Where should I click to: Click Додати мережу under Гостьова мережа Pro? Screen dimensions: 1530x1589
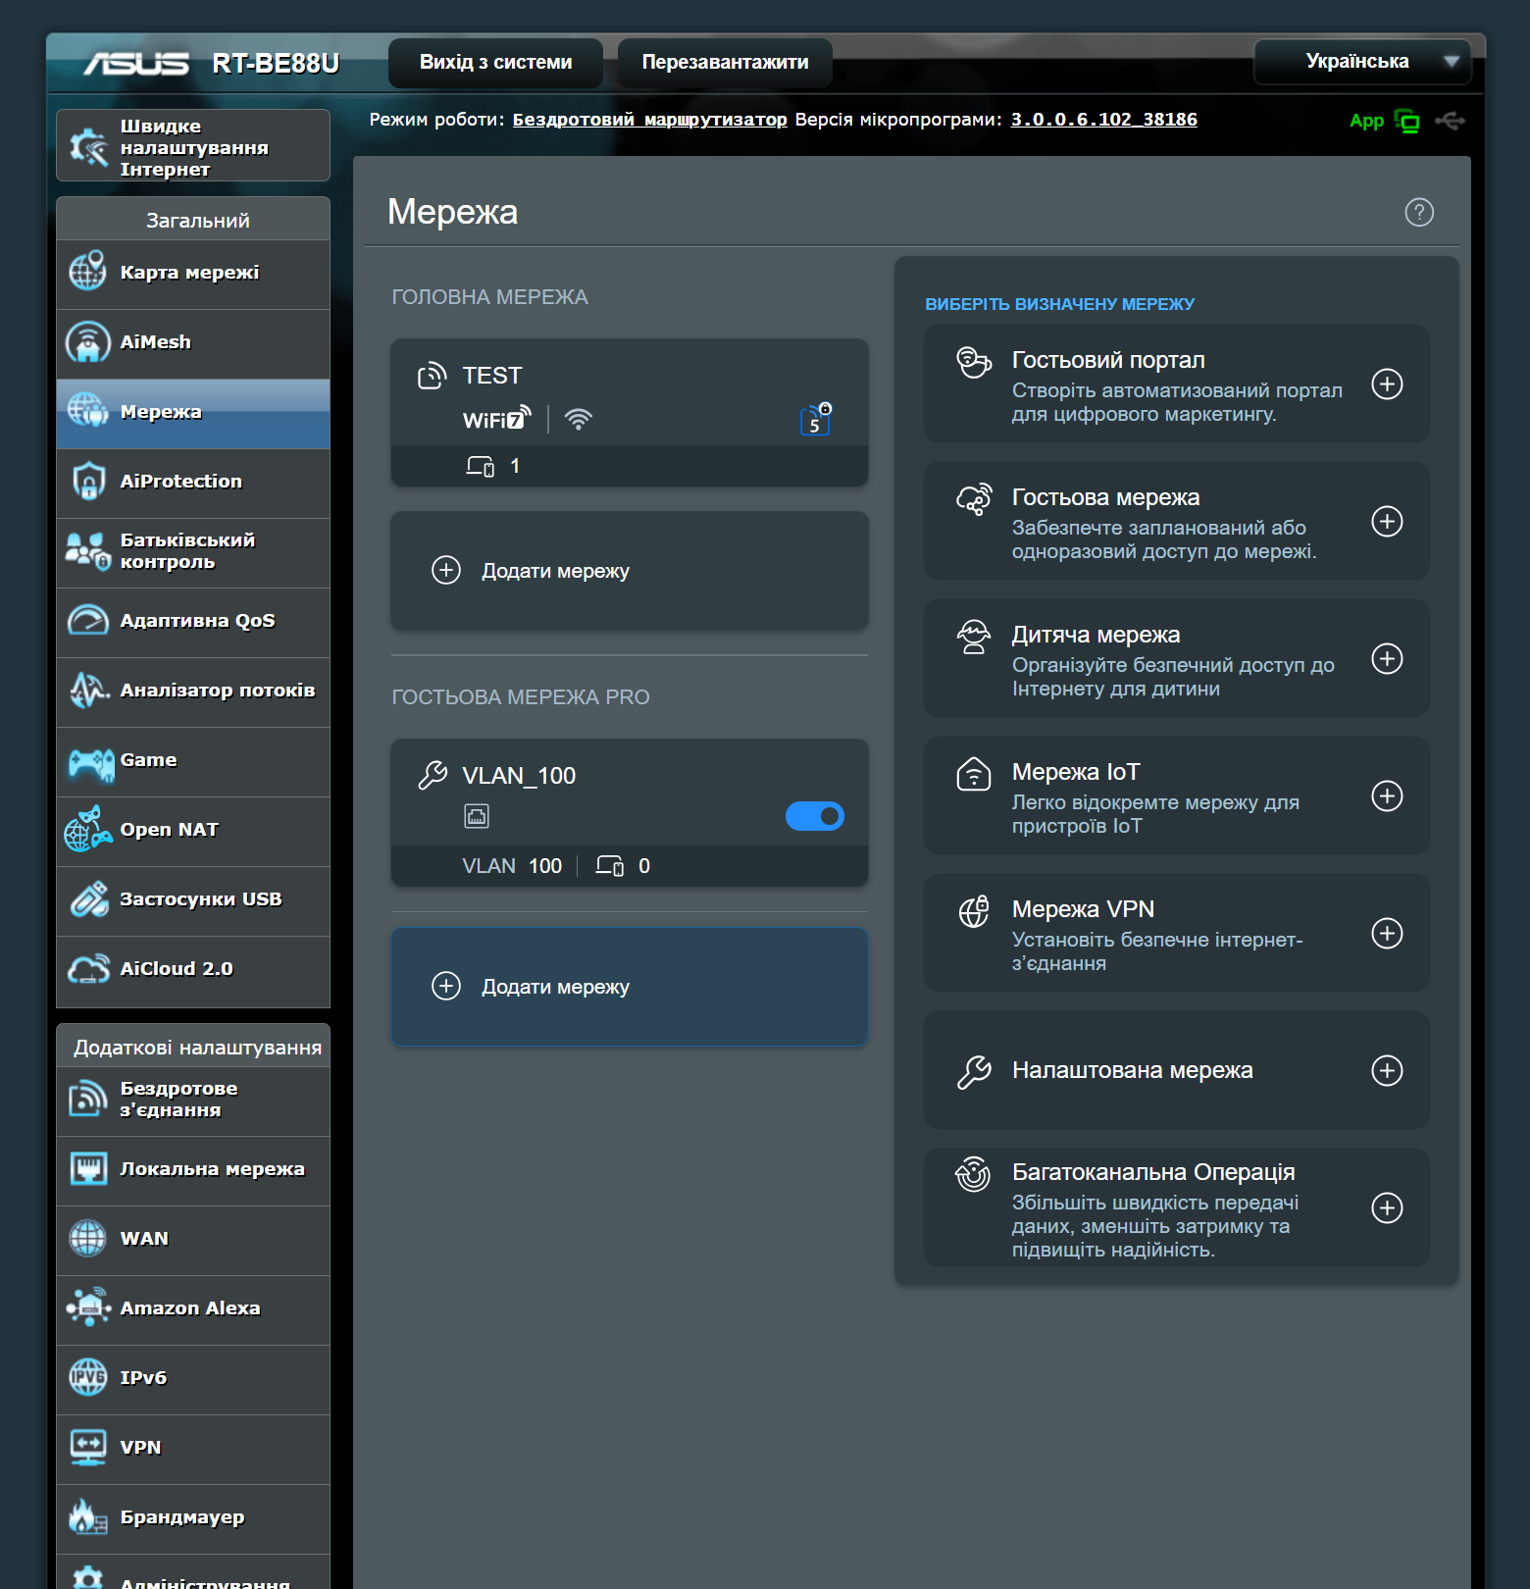tap(630, 987)
